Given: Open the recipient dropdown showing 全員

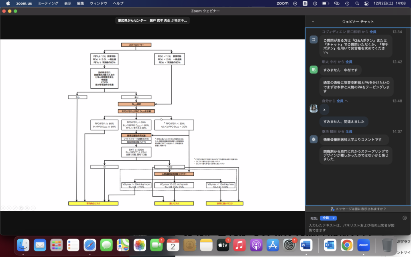Looking at the screenshot, I should [328, 218].
